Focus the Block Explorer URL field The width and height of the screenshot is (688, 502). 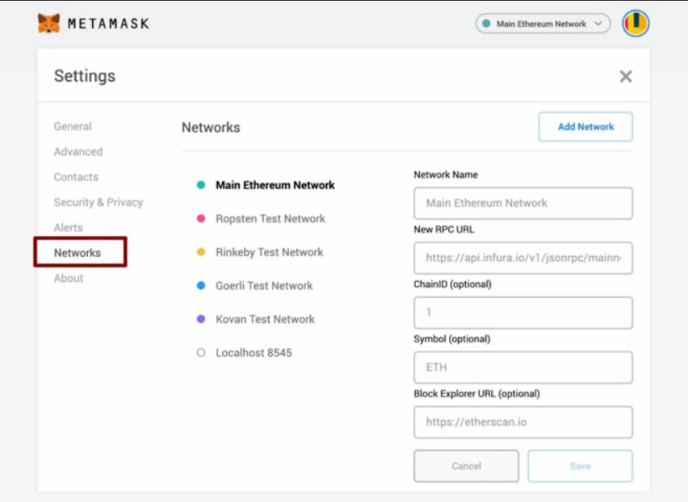(x=523, y=423)
